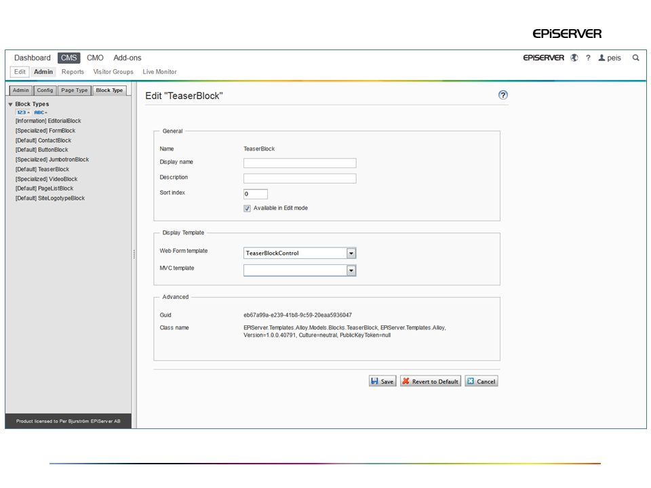The image size is (651, 488).
Task: Switch to the Page Type panel tab
Action: (75, 90)
